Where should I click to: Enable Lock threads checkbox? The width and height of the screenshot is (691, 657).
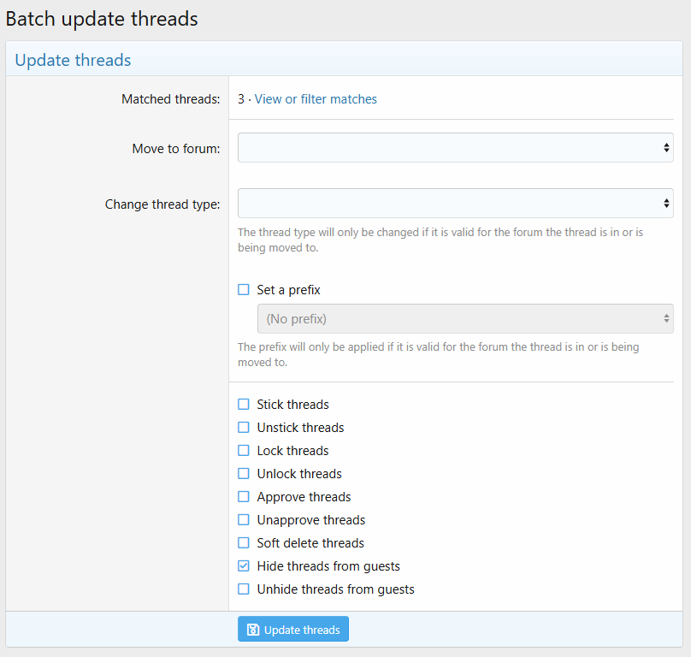[x=244, y=451]
